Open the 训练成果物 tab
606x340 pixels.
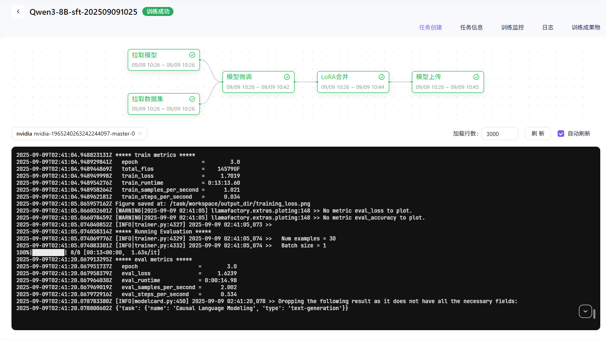[586, 27]
